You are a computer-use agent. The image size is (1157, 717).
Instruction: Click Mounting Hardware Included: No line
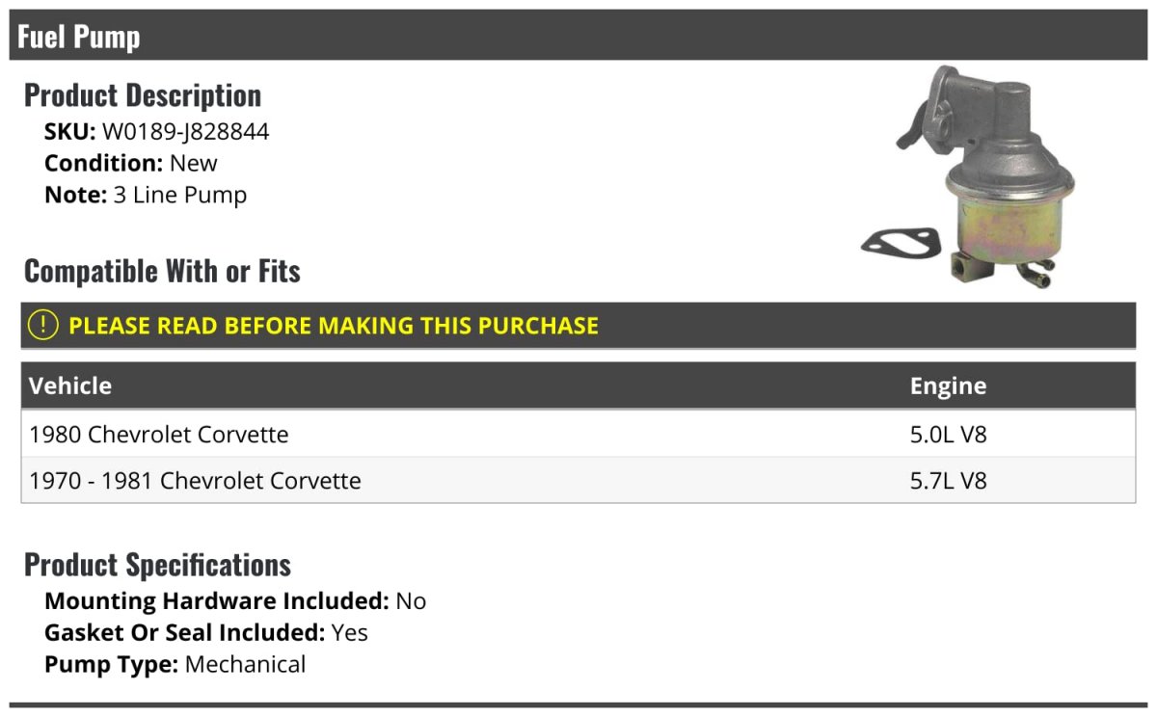pos(235,601)
